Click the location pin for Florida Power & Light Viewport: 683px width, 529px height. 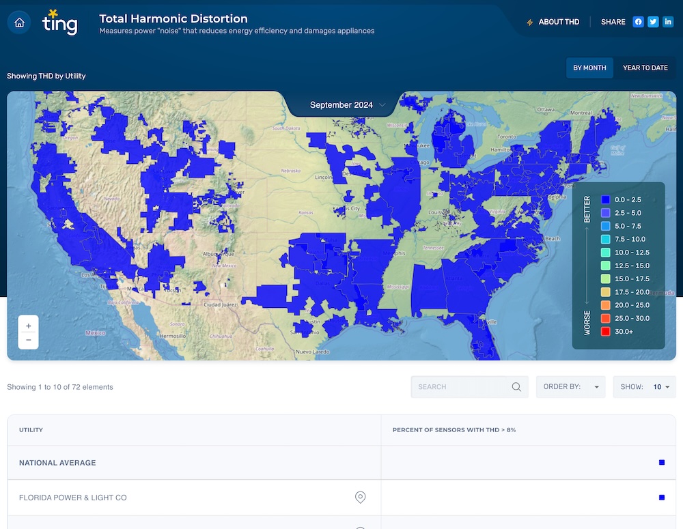360,497
